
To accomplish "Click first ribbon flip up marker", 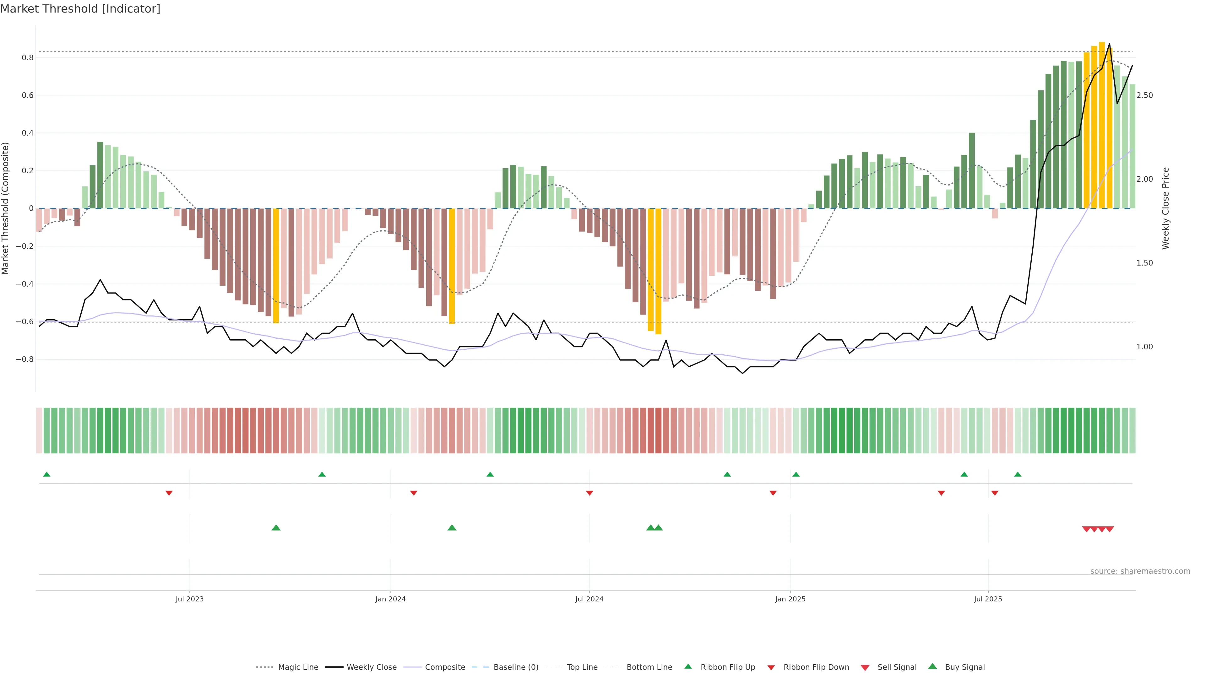I will pos(46,475).
